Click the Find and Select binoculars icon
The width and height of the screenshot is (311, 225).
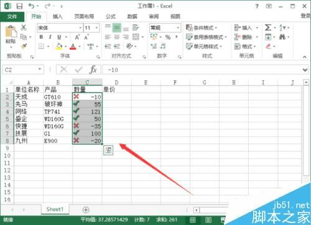282,37
